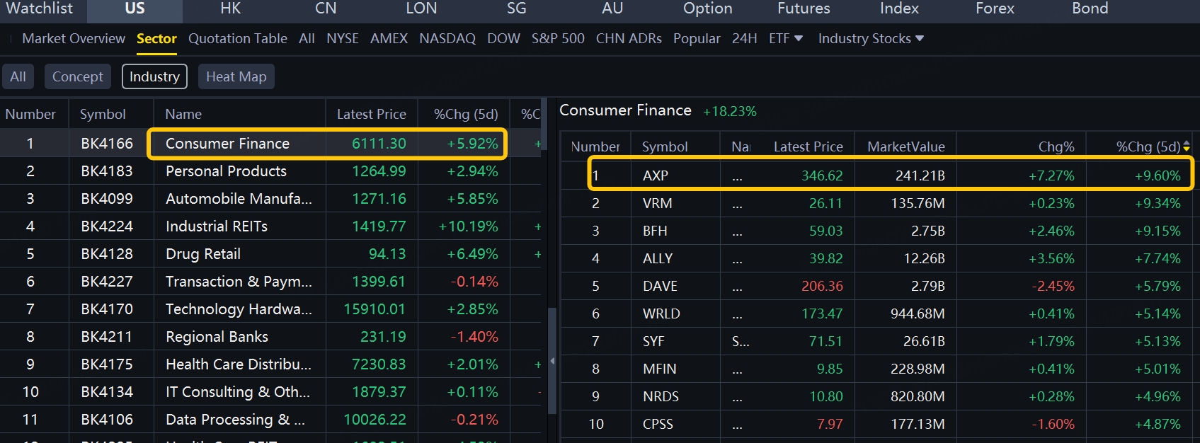This screenshot has height=443, width=1200.
Task: Choose the All sector filter
Action: (x=18, y=76)
